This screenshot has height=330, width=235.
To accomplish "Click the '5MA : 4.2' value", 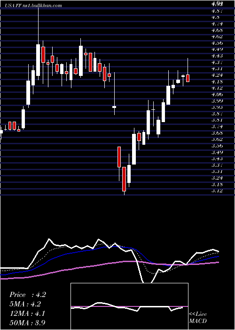I will click(x=25, y=304).
